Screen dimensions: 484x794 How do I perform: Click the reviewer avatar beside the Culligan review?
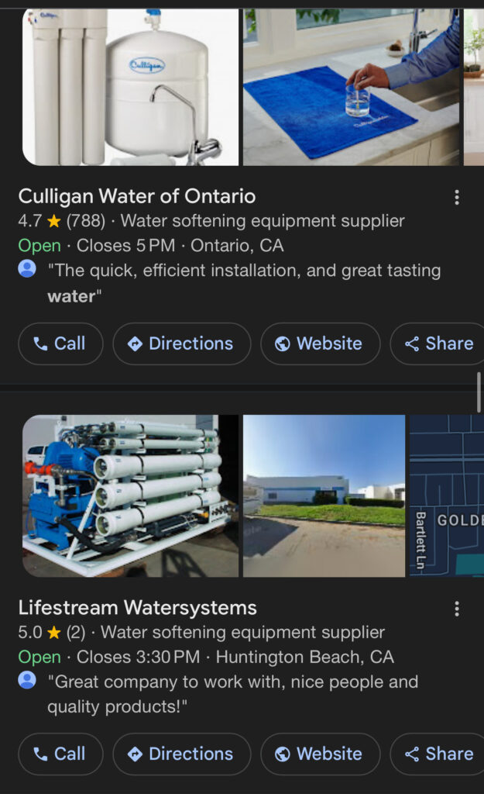click(27, 270)
